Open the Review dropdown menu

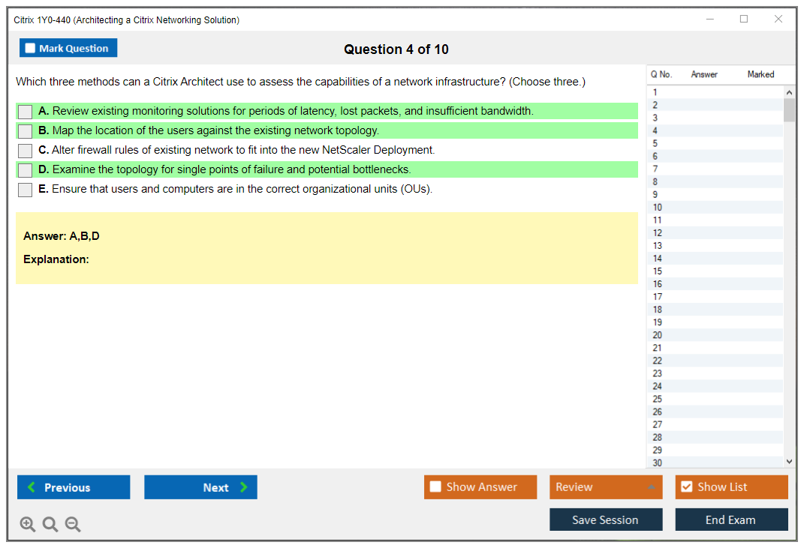click(606, 487)
